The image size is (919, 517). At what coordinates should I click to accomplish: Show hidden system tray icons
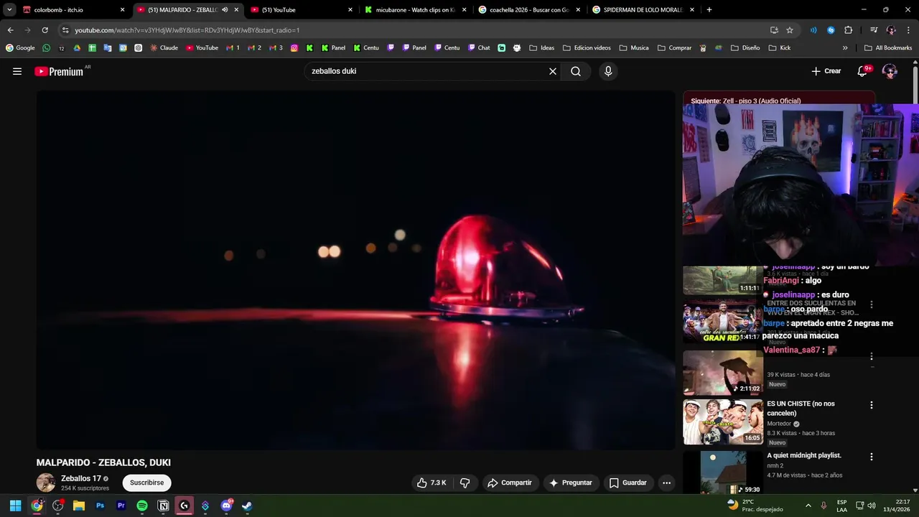[808, 506]
